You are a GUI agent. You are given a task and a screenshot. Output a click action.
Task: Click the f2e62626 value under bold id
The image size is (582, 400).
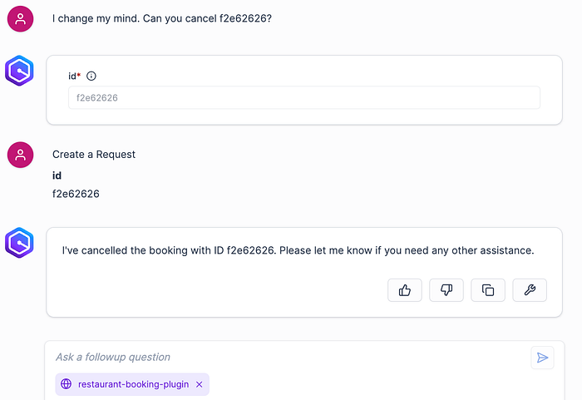click(x=76, y=194)
